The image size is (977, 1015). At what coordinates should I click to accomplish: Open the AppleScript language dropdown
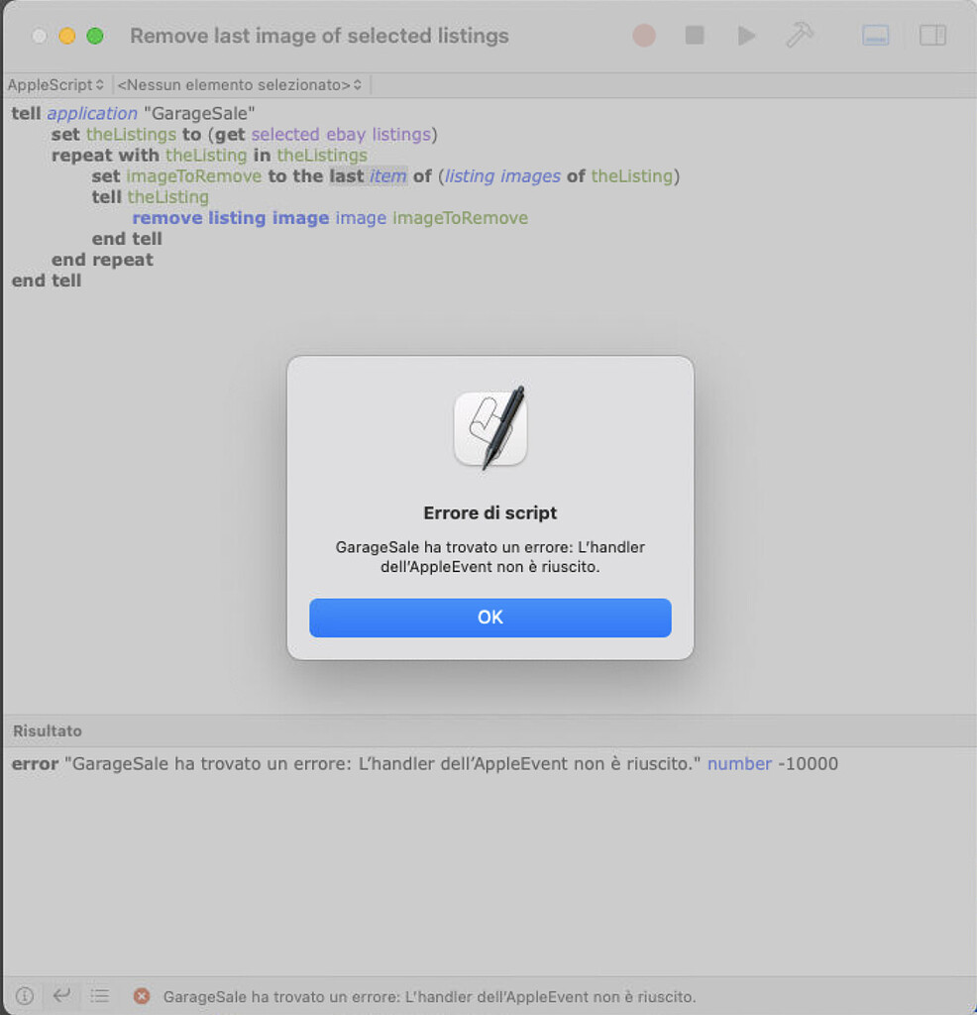point(55,85)
